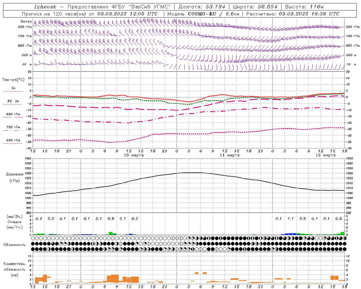Click the 1.1 precipitation amount value

pos(290,219)
